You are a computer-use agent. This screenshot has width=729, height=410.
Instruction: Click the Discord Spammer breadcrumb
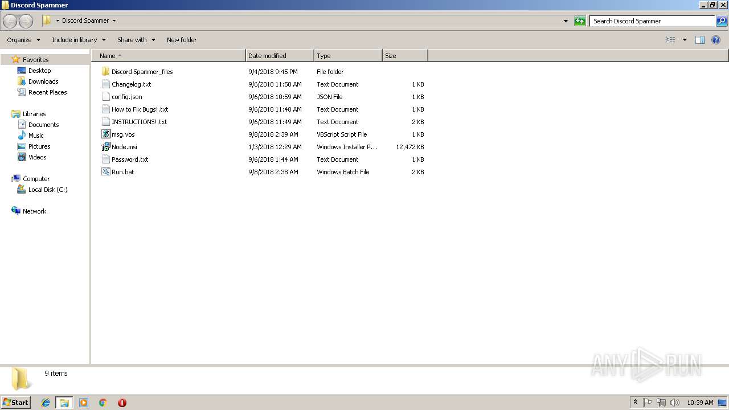pos(85,21)
